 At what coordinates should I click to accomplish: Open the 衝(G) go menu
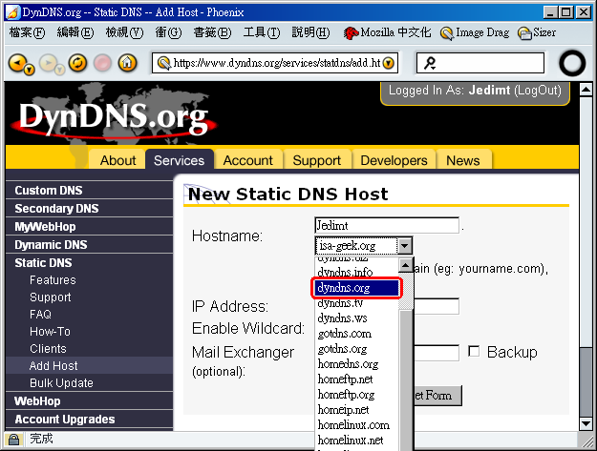[x=168, y=33]
